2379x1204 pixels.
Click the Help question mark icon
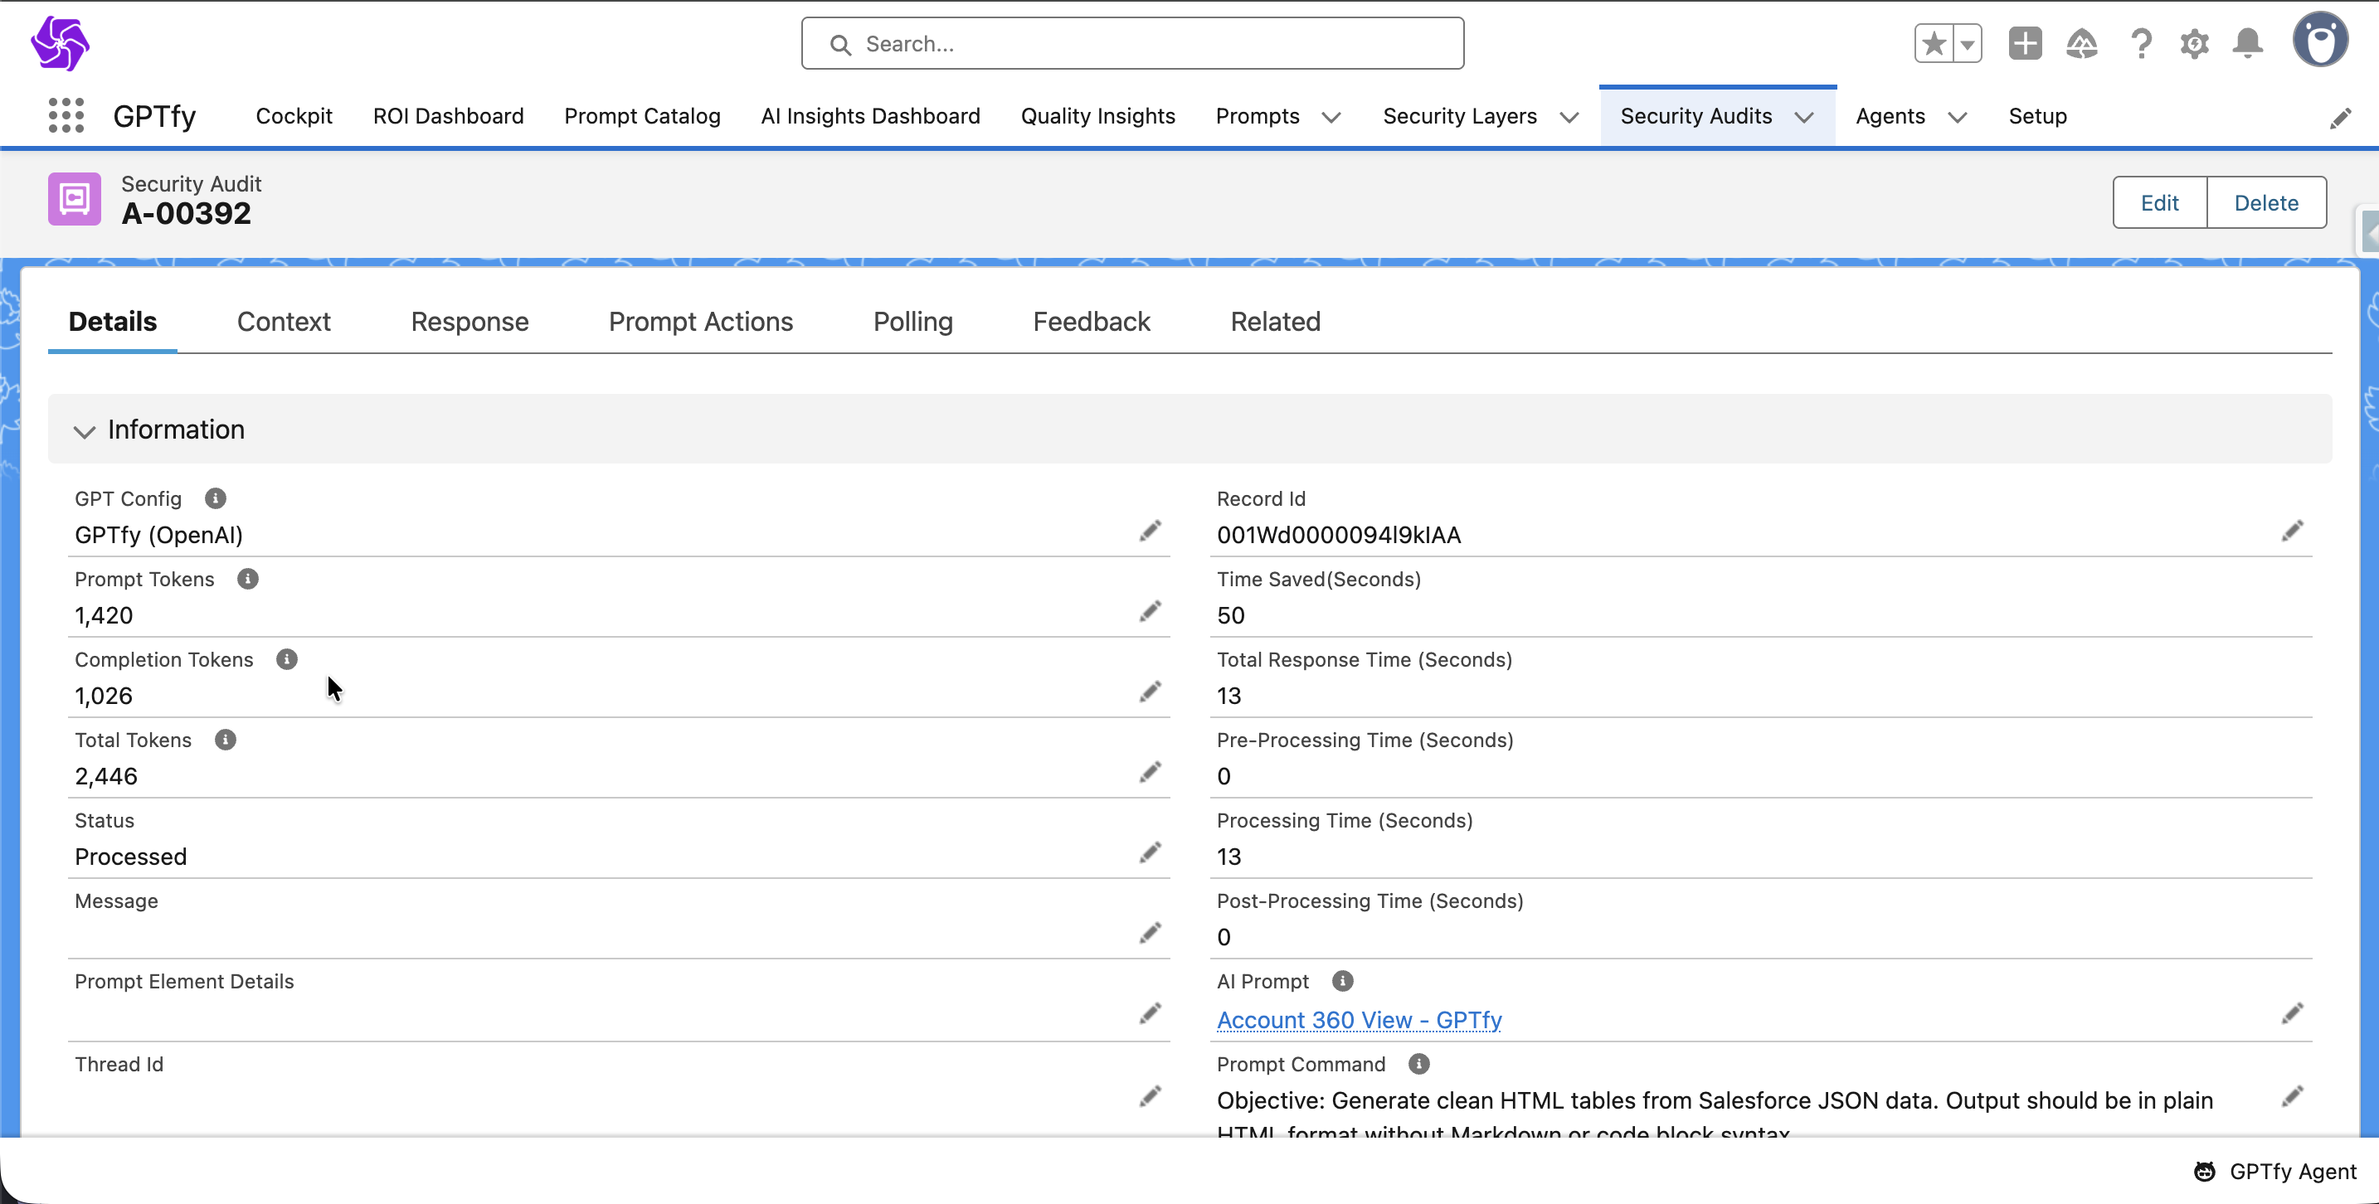(x=2140, y=43)
